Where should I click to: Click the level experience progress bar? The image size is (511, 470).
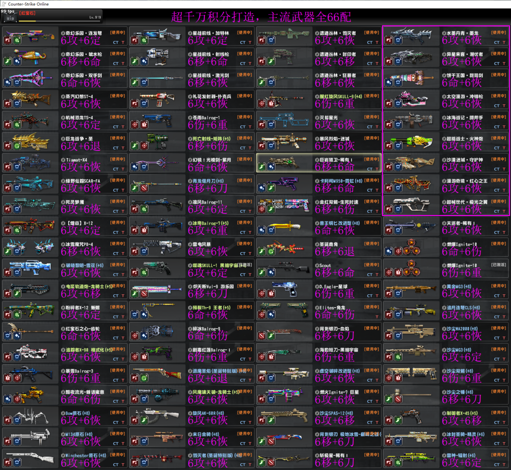click(x=60, y=21)
